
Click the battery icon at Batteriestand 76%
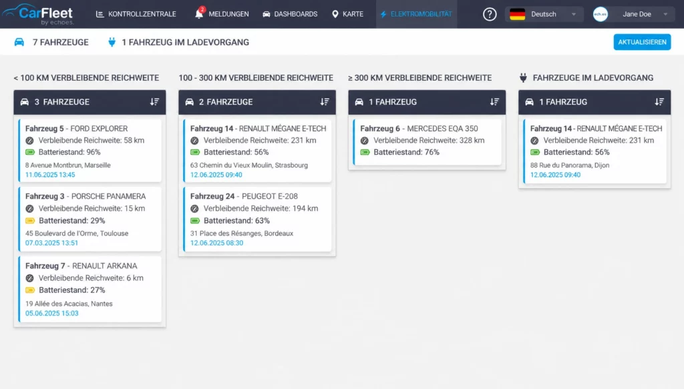(x=365, y=152)
